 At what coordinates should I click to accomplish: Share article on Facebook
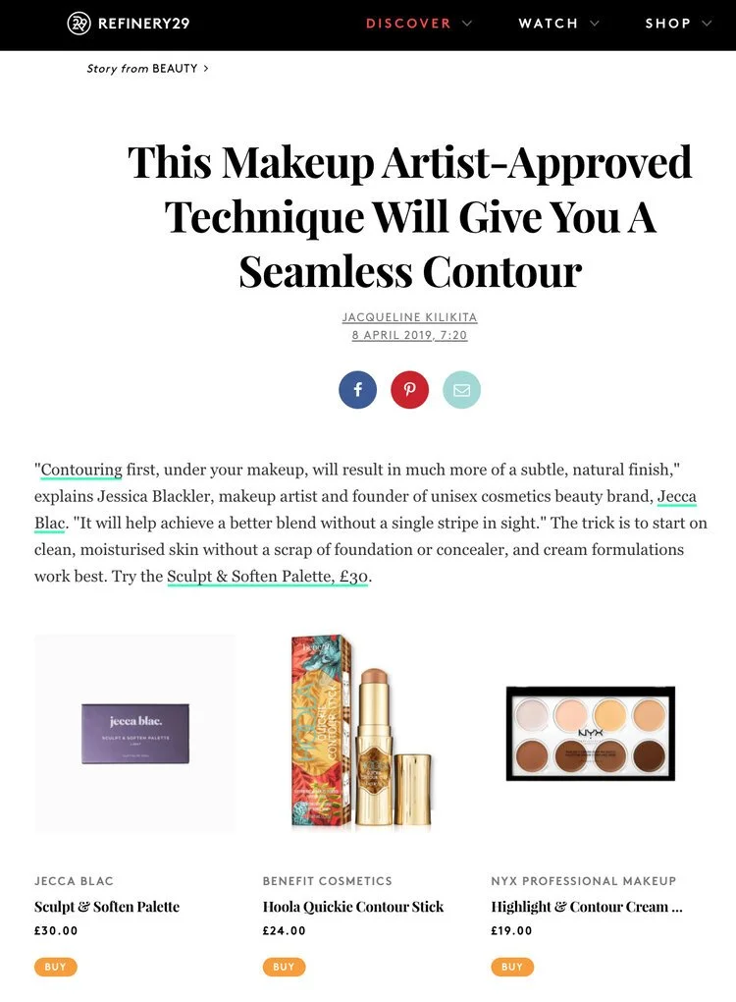(357, 389)
